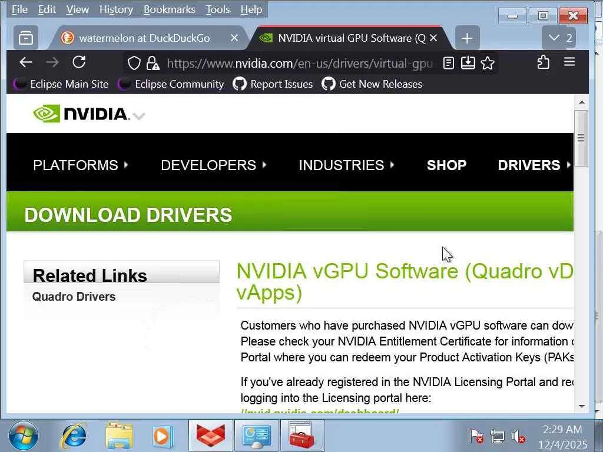Open the SHOP navigation link
603x452 pixels.
point(446,165)
